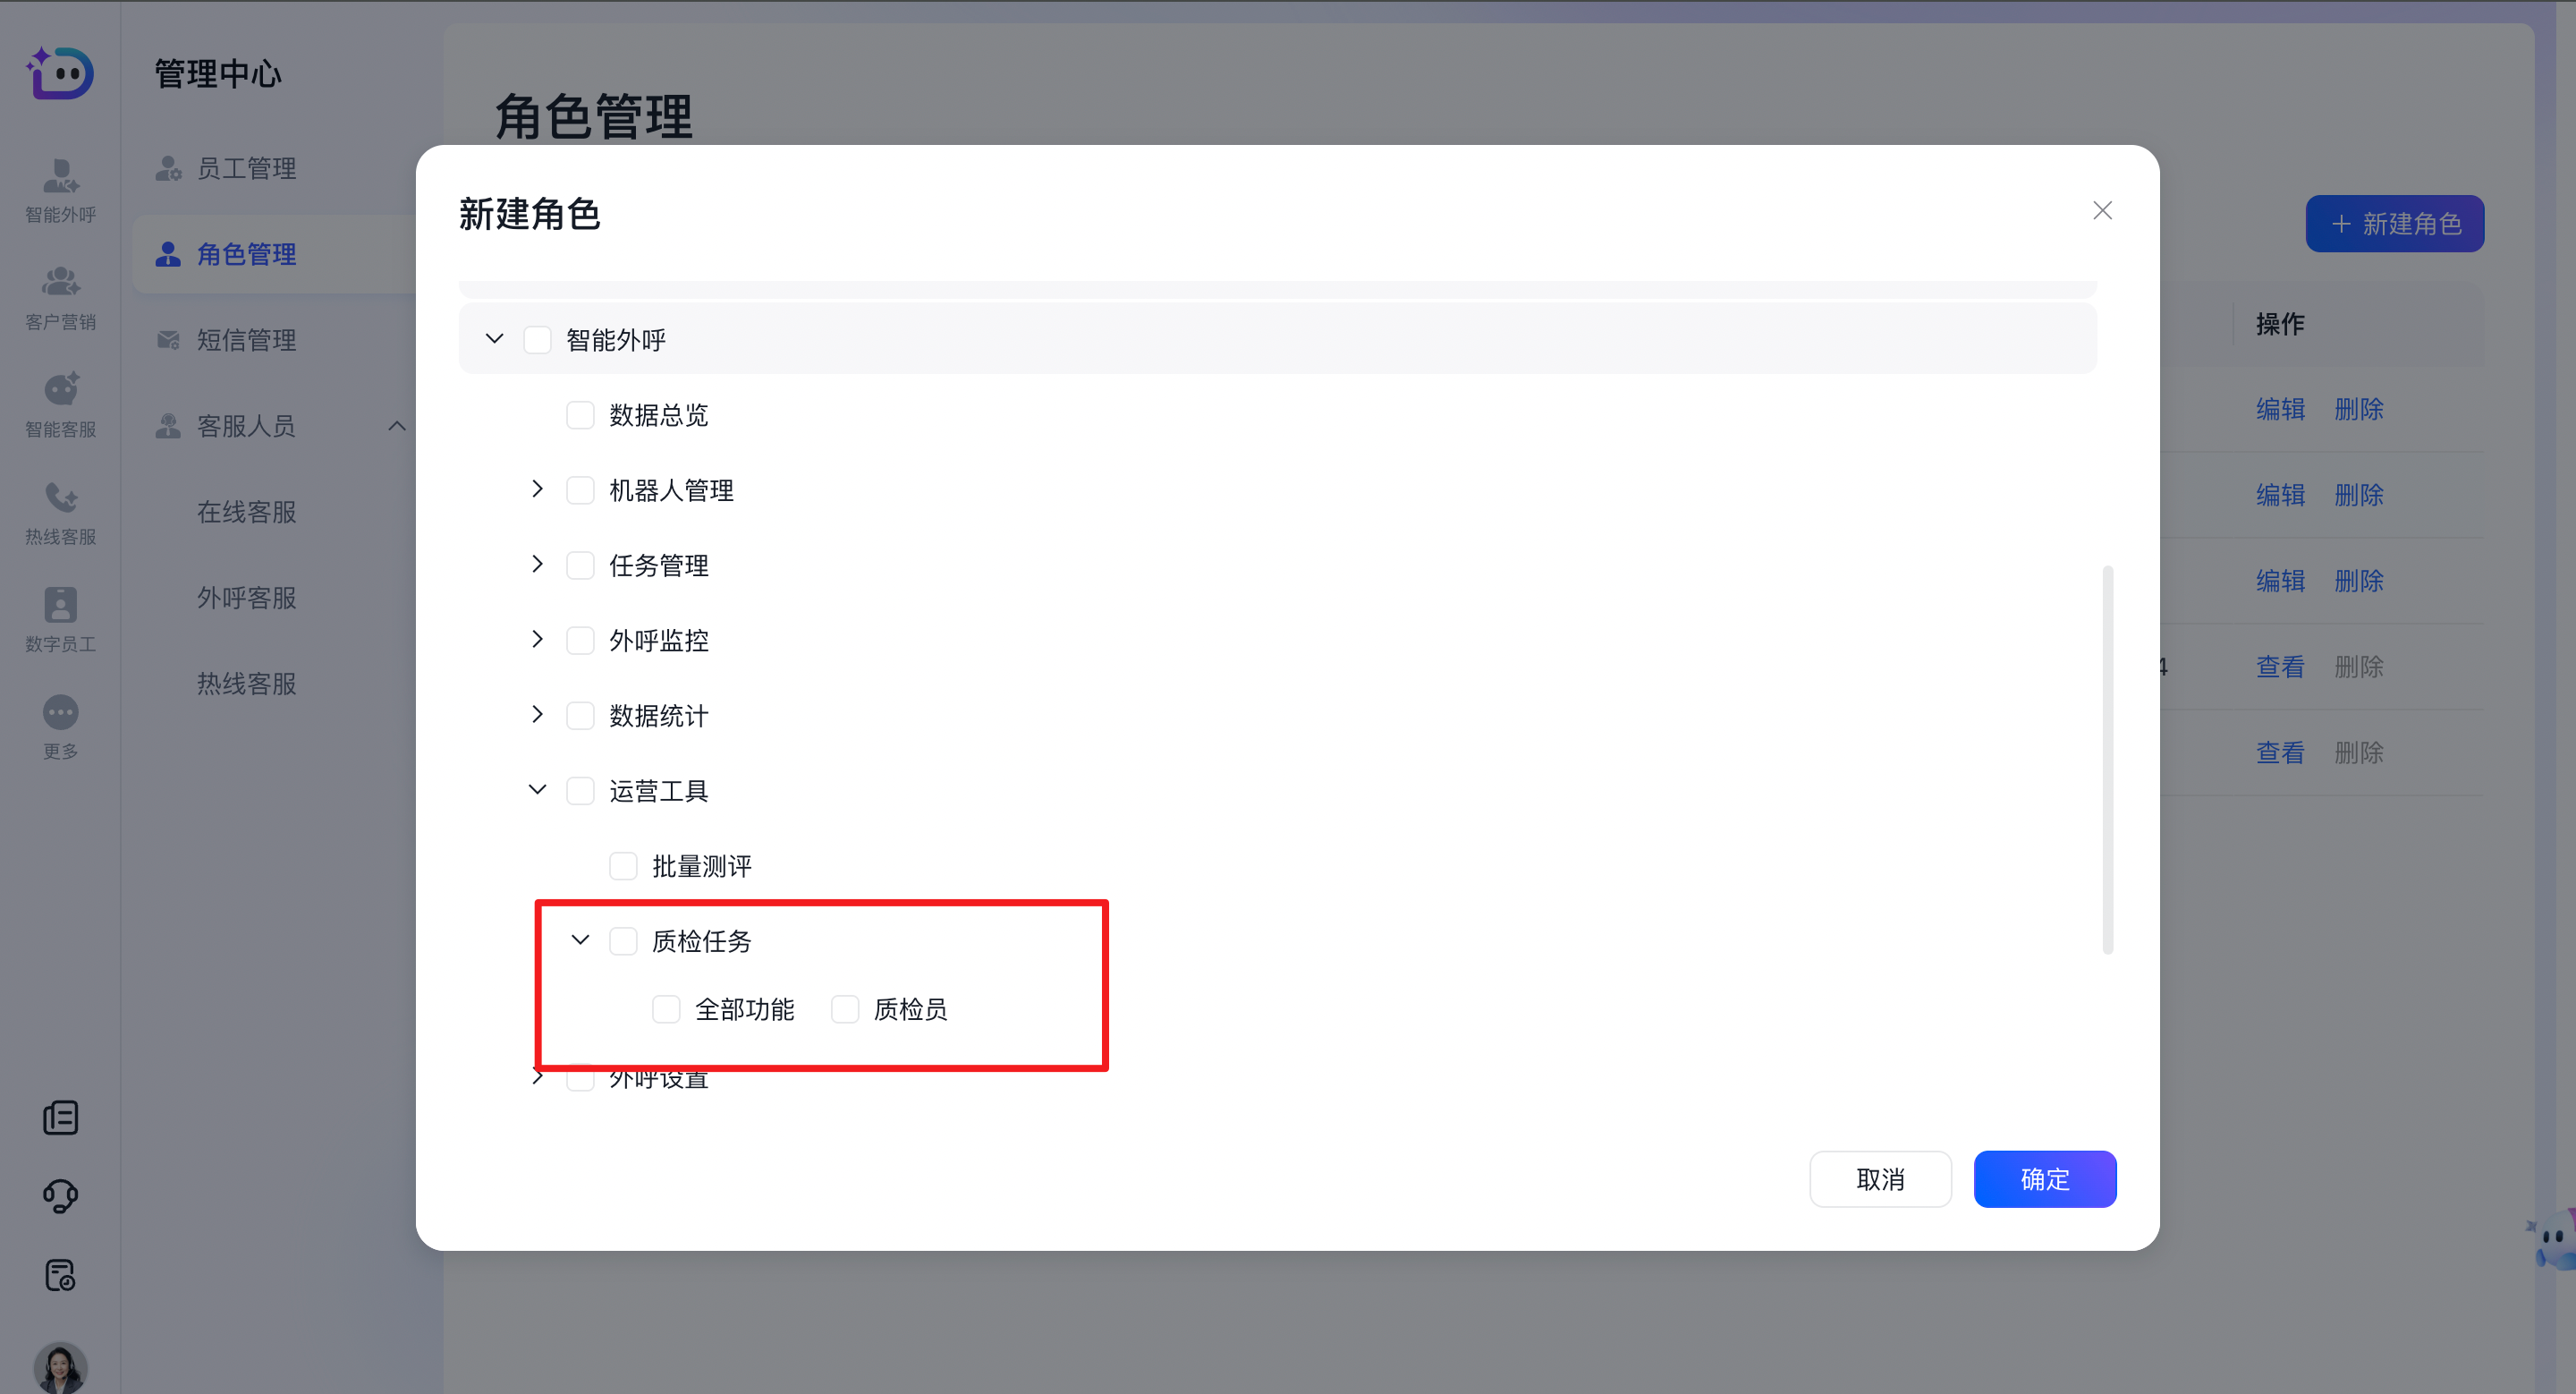Check the 质检员 checkbox
Viewport: 2576px width, 1394px height.
coord(845,1009)
